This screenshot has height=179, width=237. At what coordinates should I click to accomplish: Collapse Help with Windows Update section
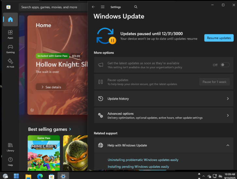[228, 145]
